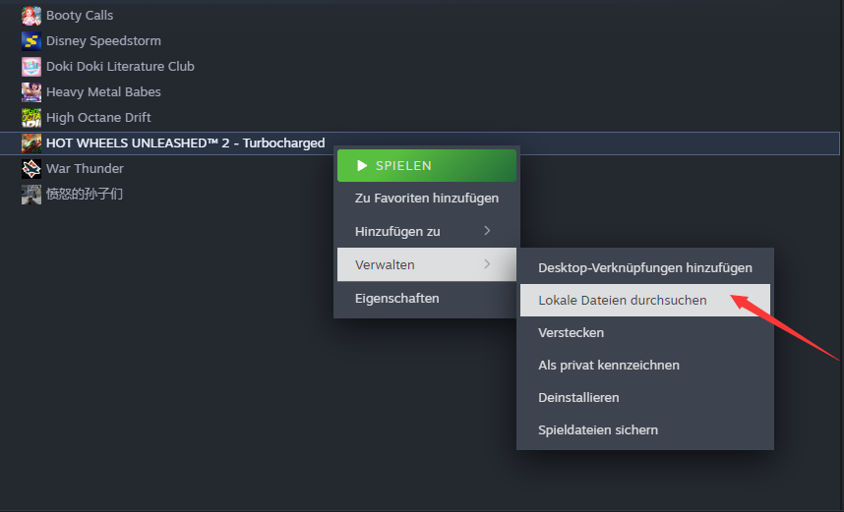Click the Heavy Metal Babes game icon

point(31,92)
